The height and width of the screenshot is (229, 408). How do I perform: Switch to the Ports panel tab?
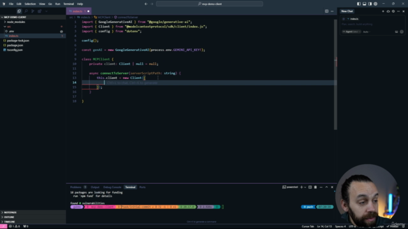(142, 187)
